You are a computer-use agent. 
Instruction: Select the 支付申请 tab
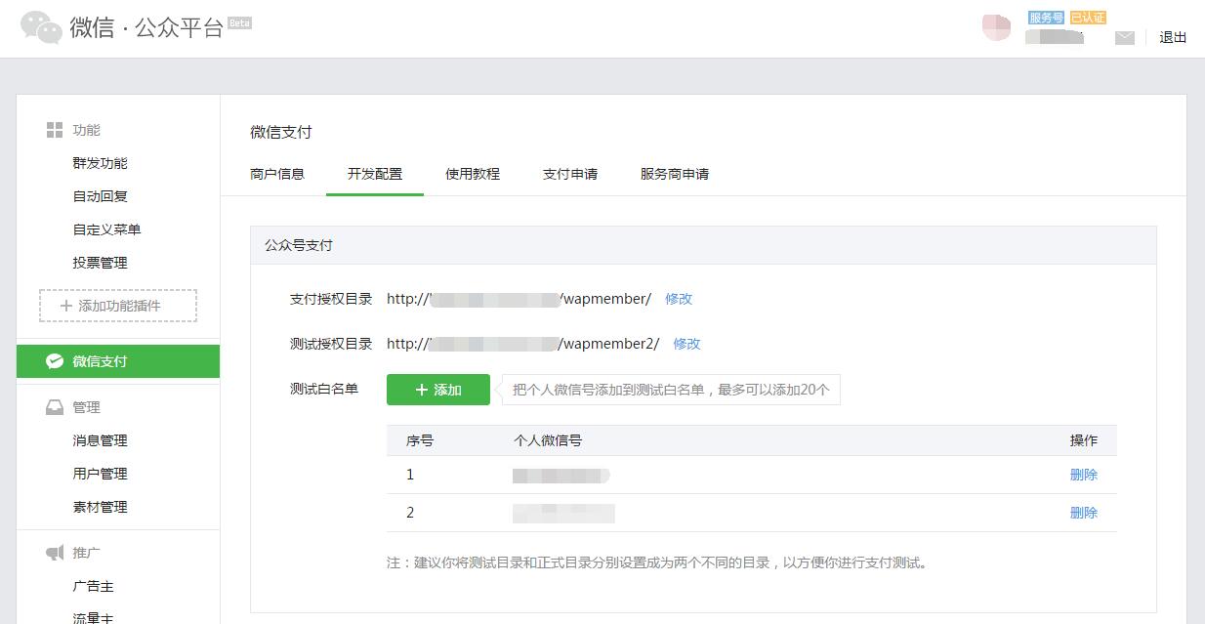point(570,174)
